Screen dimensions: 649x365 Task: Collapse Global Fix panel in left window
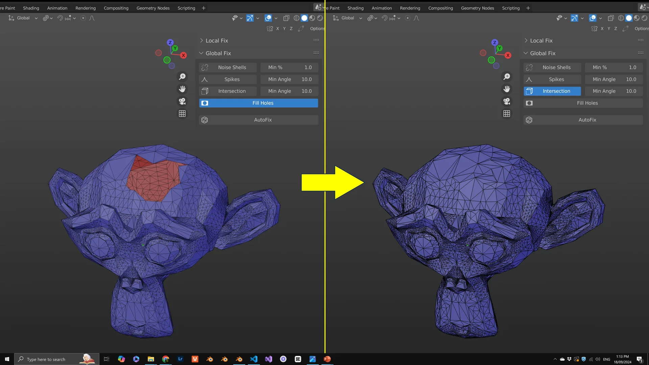point(218,53)
